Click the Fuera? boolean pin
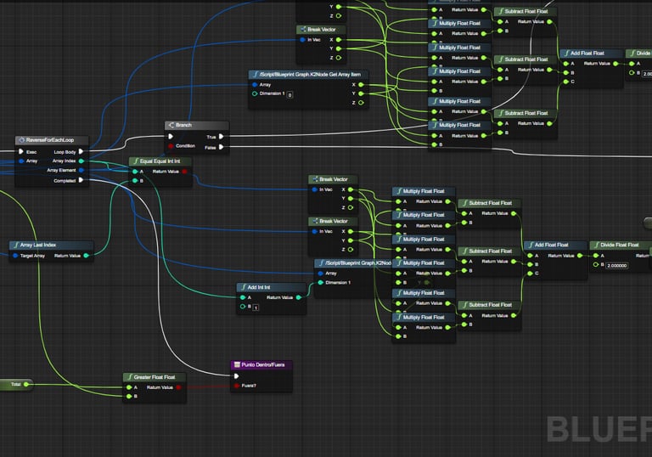This screenshot has height=457, width=652. 236,386
